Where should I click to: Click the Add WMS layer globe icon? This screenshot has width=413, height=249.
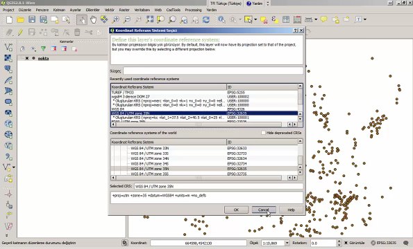8,124
